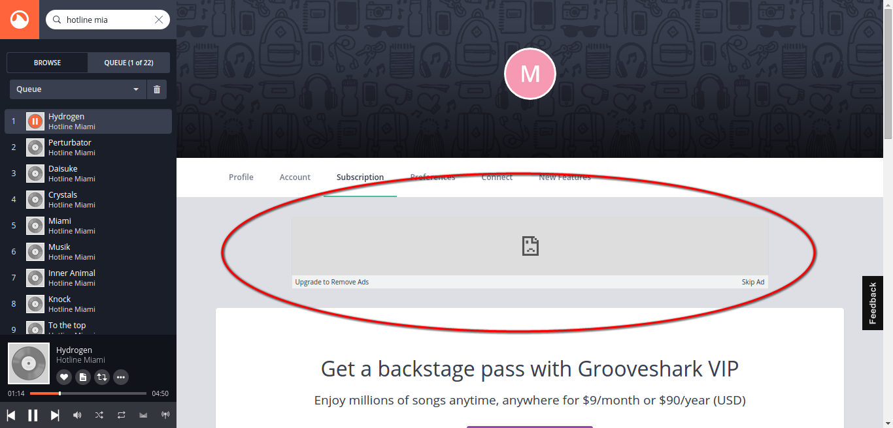Toggle shuffle playback
The height and width of the screenshot is (428, 893).
click(x=99, y=415)
